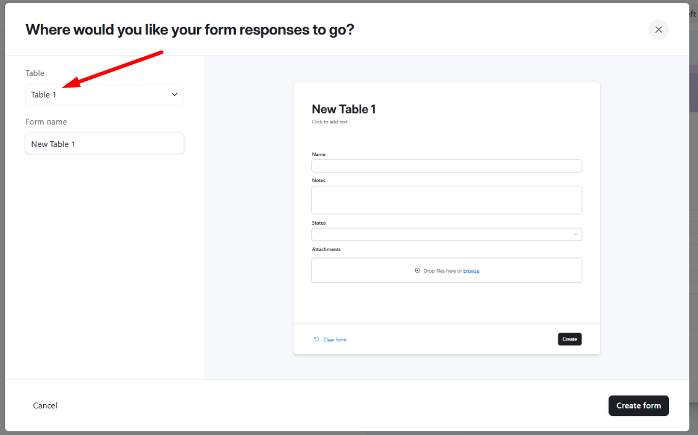This screenshot has height=435, width=698.
Task: Open the Status dropdown in the form preview
Action: 446,234
